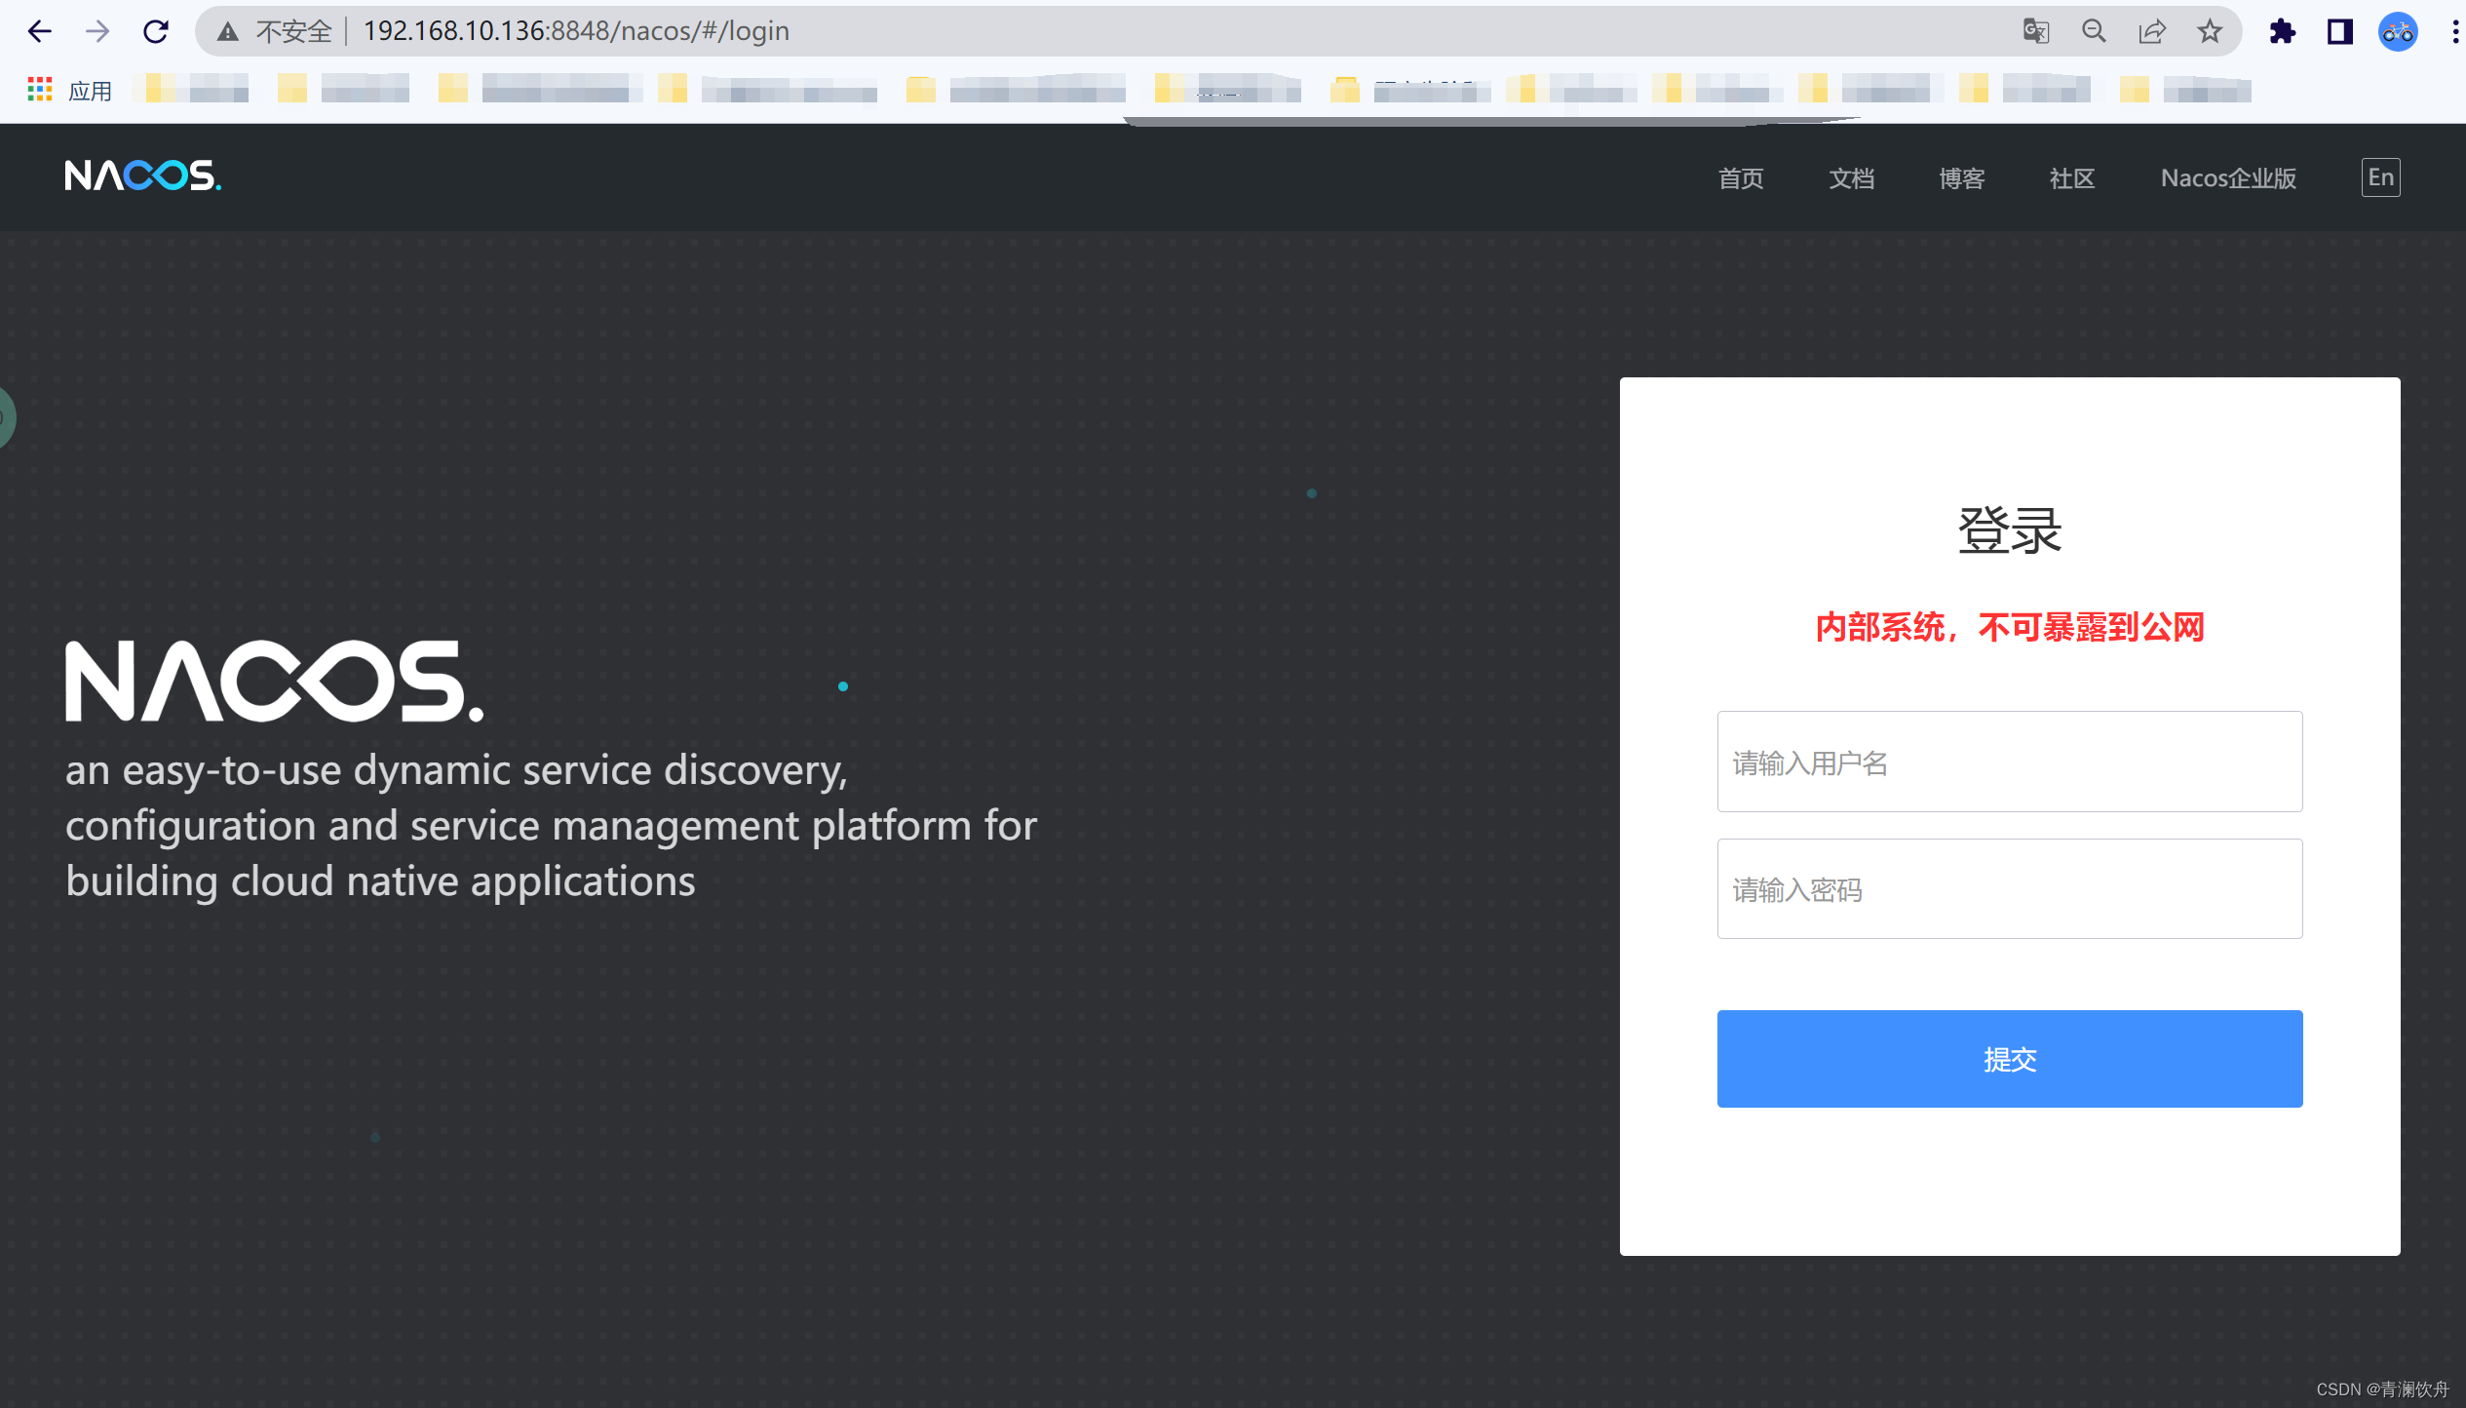Bookmark this page with the star icon
This screenshot has height=1408, width=2466.
tap(2210, 31)
